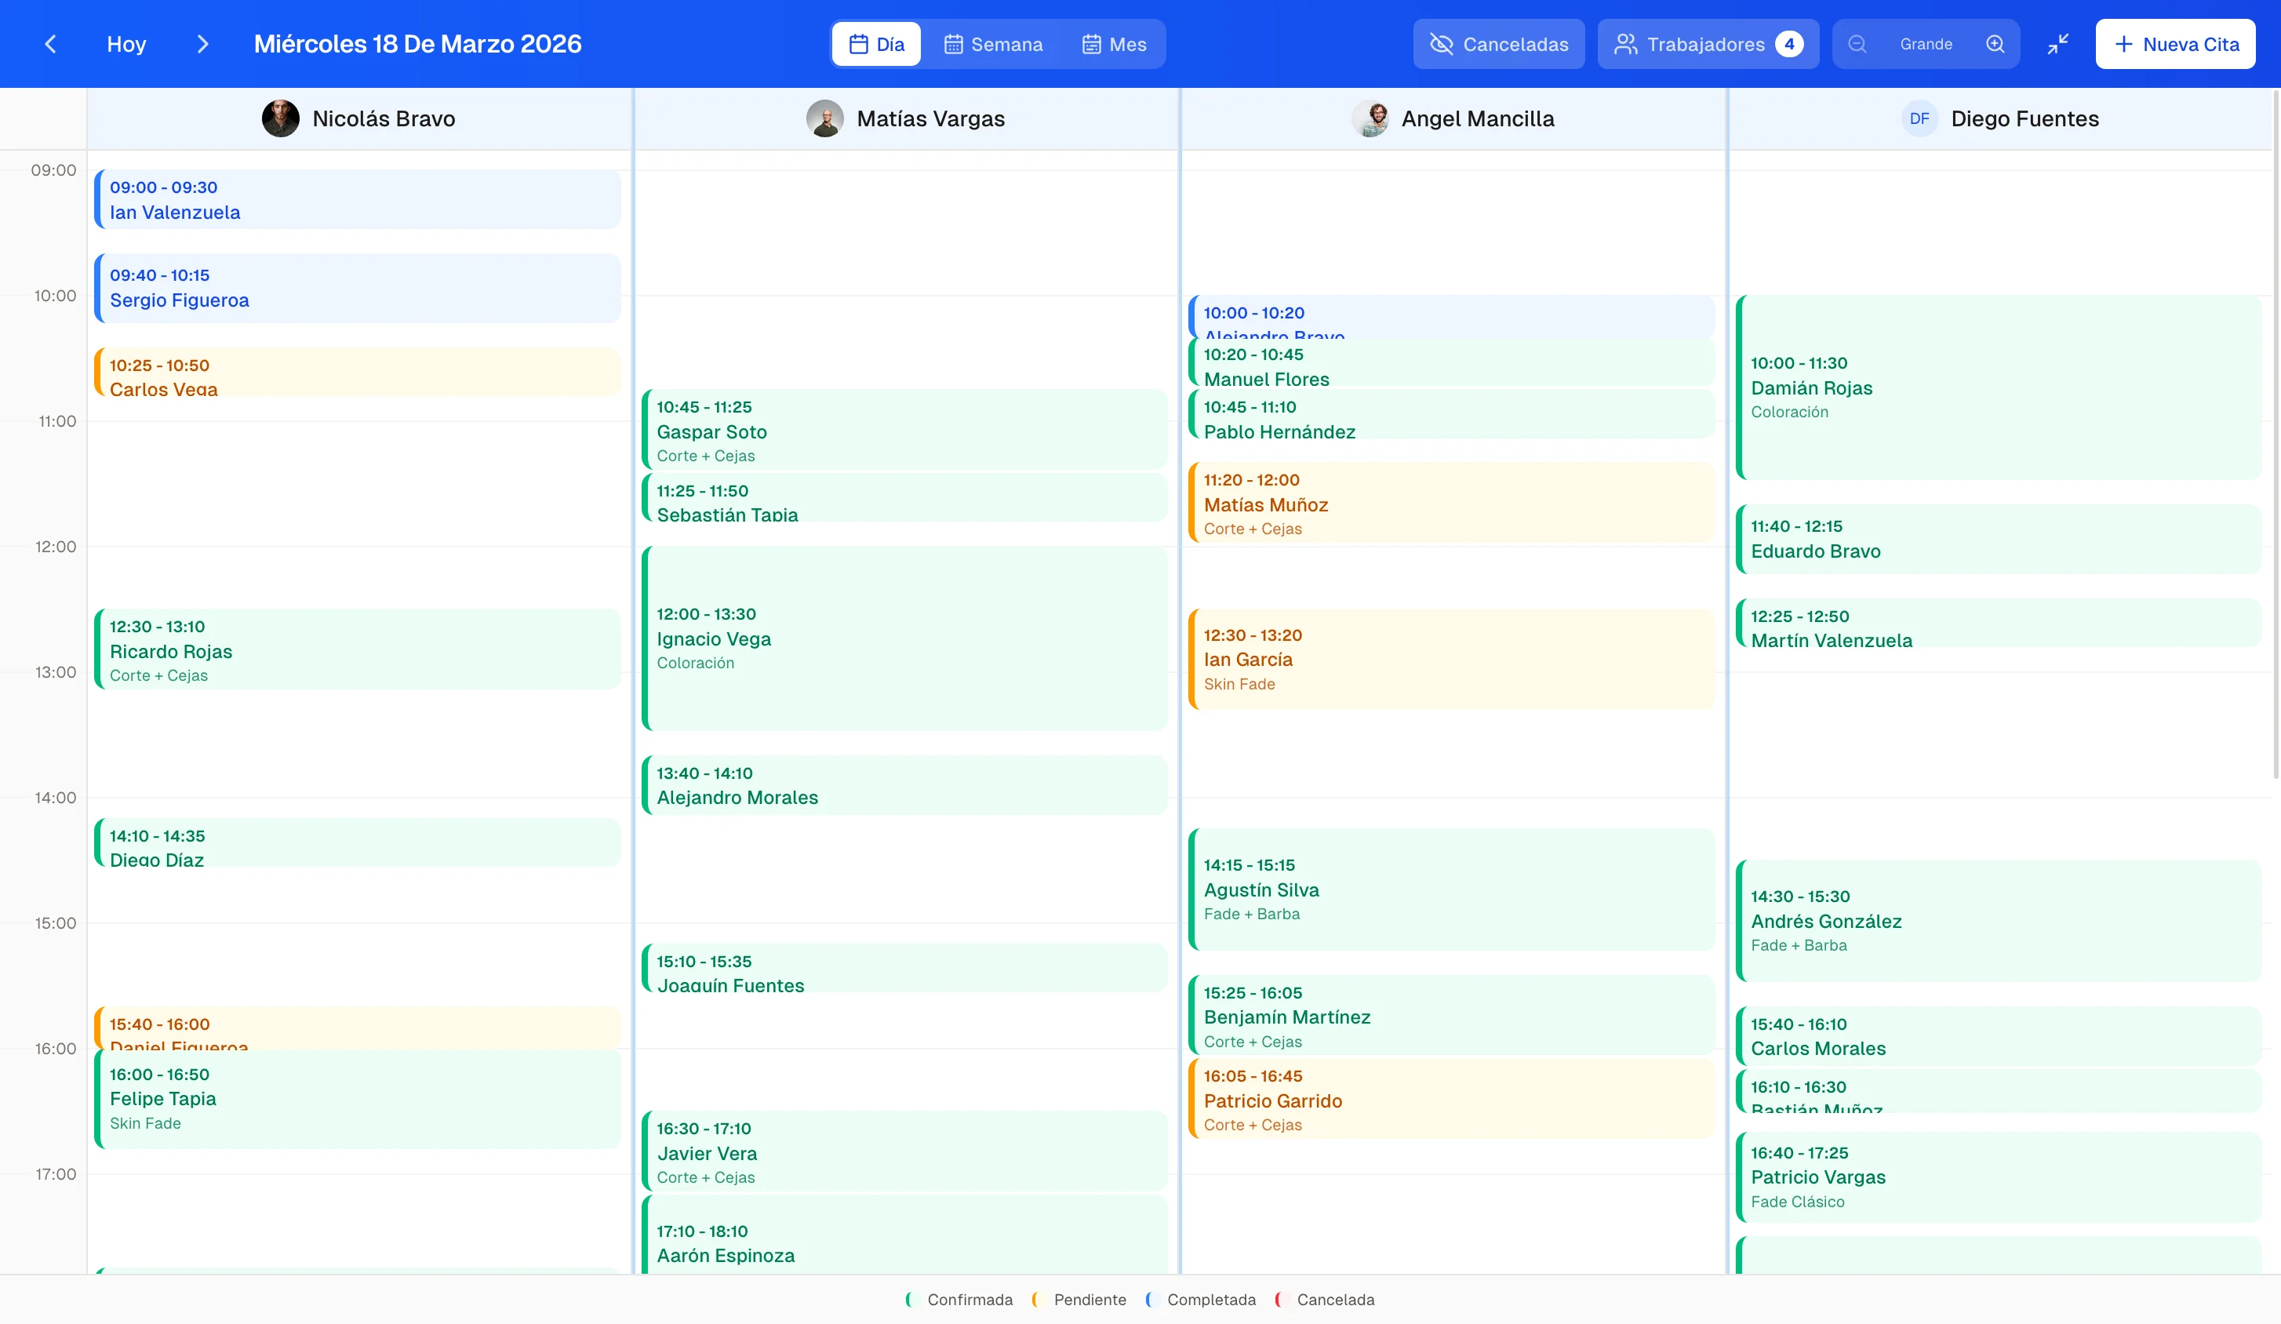Image resolution: width=2281 pixels, height=1324 pixels.
Task: Click Nicolás Bravo column name
Action: pyautogui.click(x=384, y=118)
